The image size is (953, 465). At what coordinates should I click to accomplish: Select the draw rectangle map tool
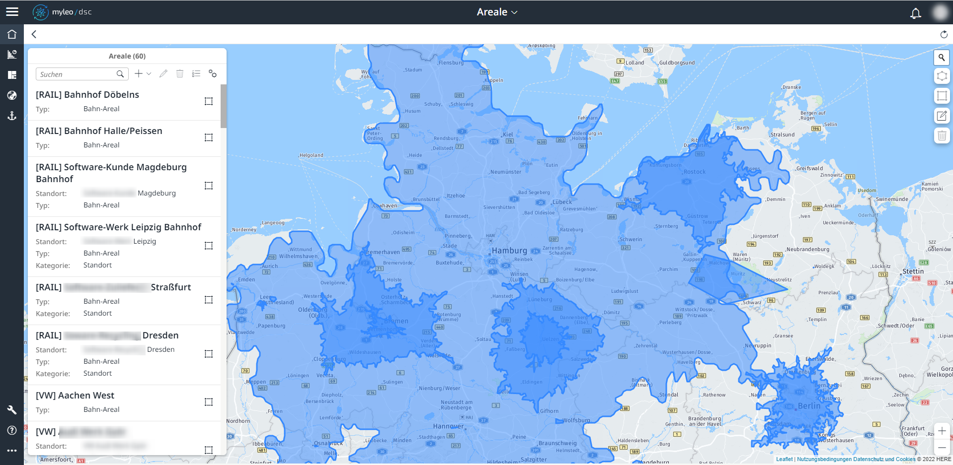[x=942, y=96]
